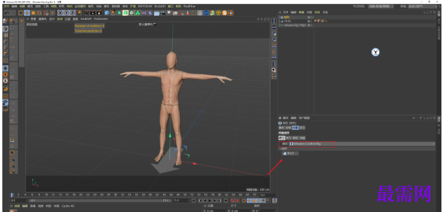The width and height of the screenshot is (442, 212).
Task: Click Play Forward in timeline controls
Action: (x=210, y=200)
